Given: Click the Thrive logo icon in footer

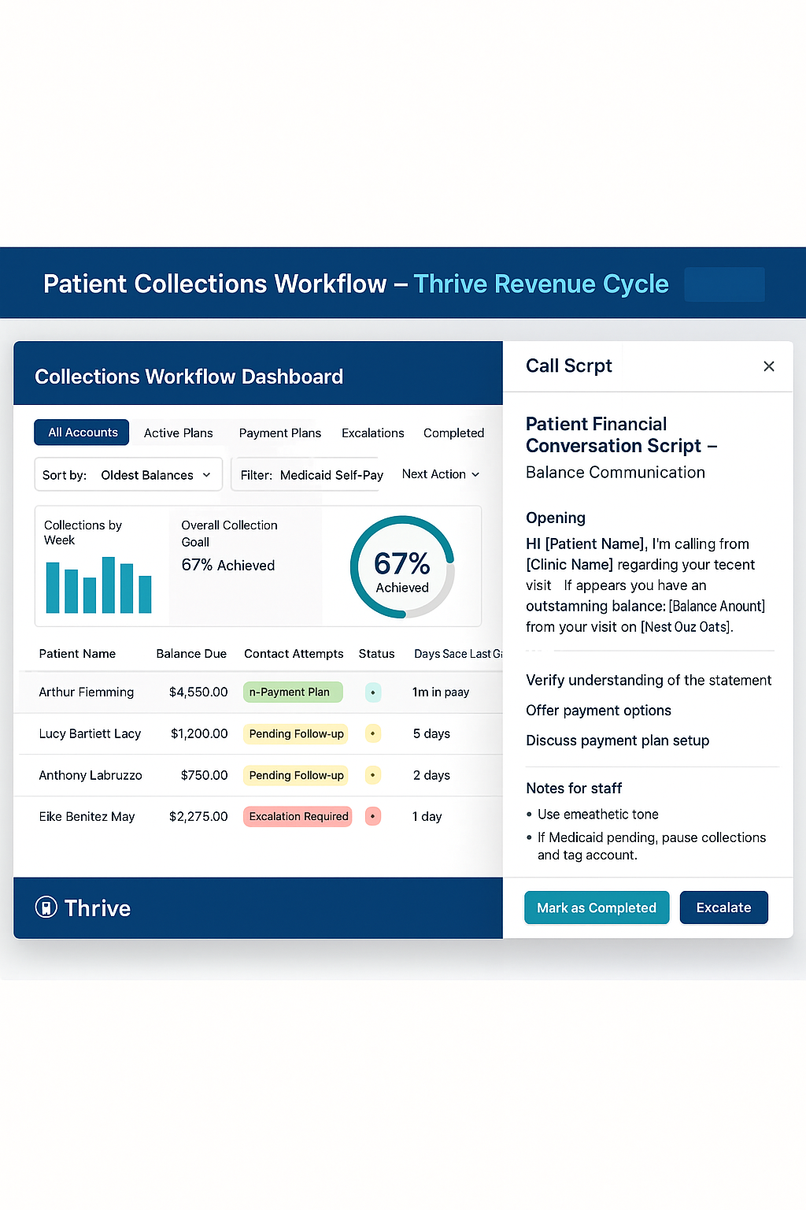Looking at the screenshot, I should pos(46,907).
